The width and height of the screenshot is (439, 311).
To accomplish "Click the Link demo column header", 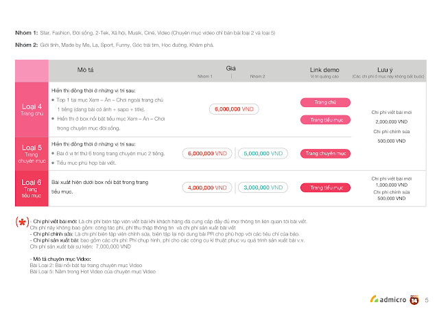I will (324, 70).
